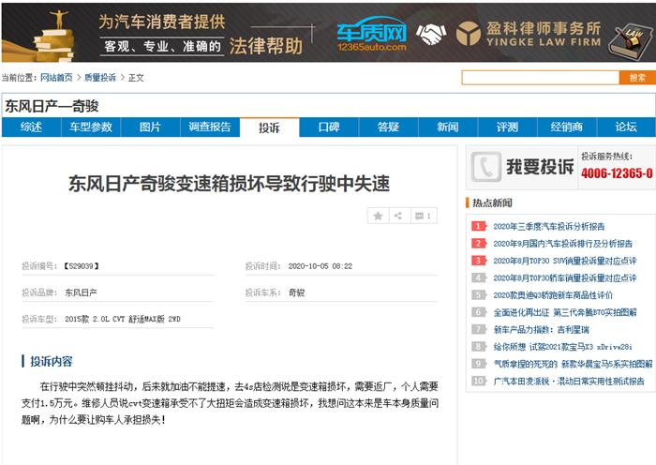Click the phone icon beside 我要投诉
Image resolution: width=656 pixels, height=465 pixels.
click(x=485, y=167)
